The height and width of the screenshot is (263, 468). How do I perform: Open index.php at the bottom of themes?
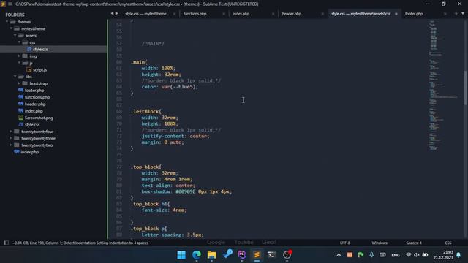click(x=29, y=152)
